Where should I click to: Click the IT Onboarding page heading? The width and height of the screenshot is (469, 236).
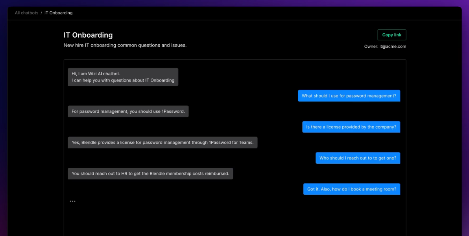pyautogui.click(x=88, y=35)
